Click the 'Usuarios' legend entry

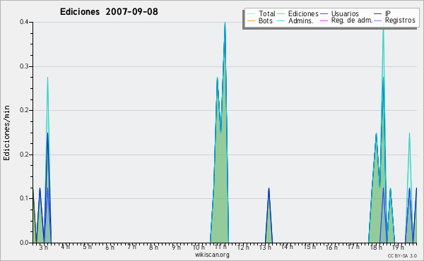[x=339, y=13]
